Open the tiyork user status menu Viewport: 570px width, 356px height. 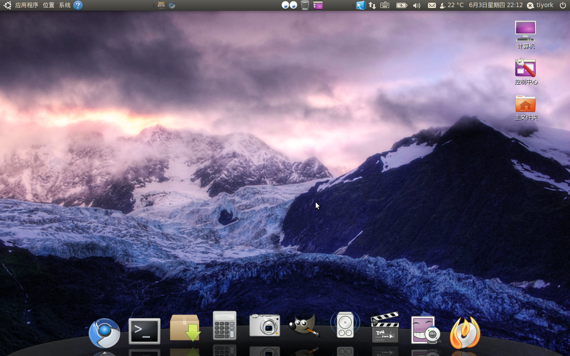540,5
